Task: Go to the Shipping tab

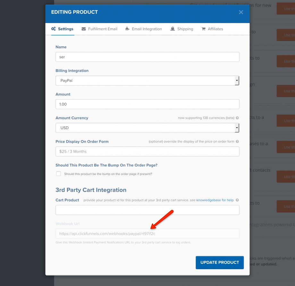Action: tap(185, 29)
